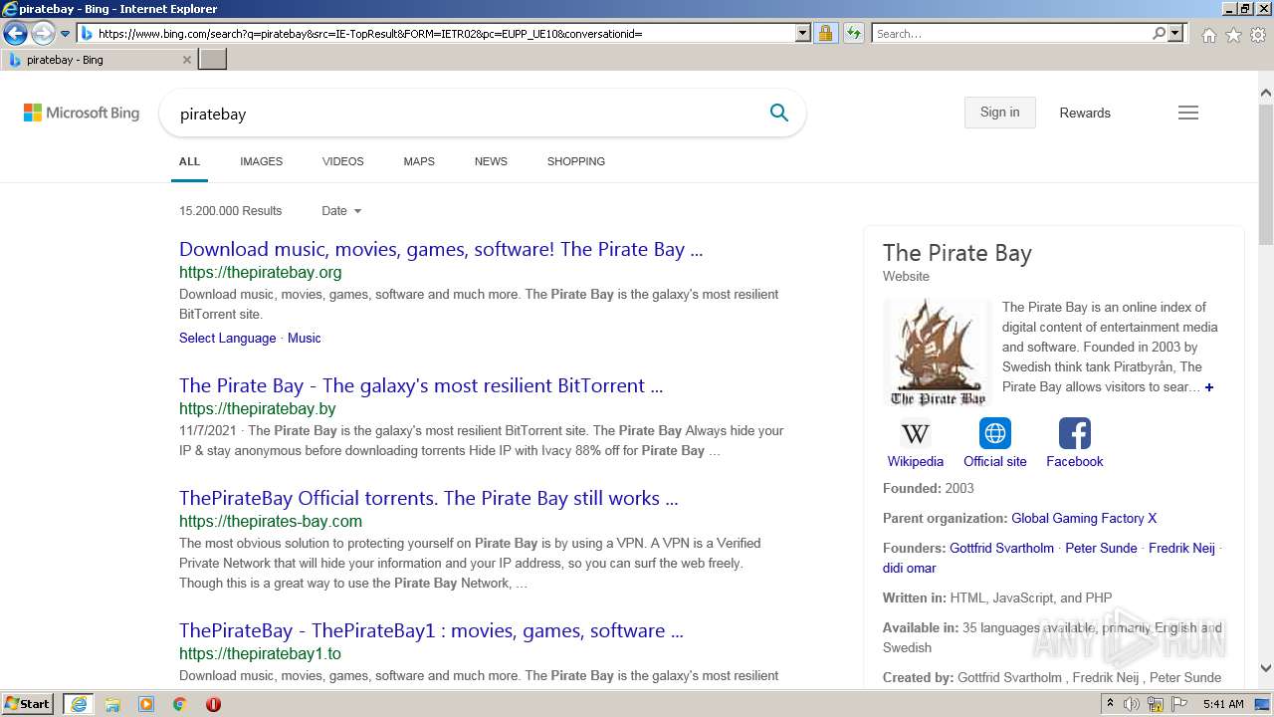The image size is (1274, 717).
Task: Switch to the MAPS tab
Action: click(419, 161)
